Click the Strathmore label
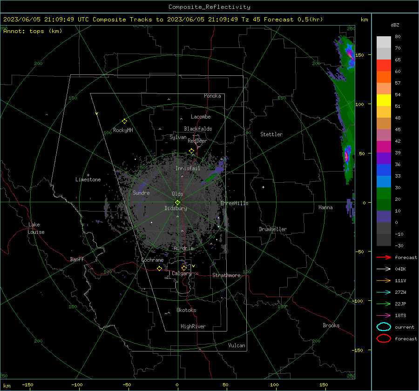This screenshot has width=419, height=391. (226, 275)
